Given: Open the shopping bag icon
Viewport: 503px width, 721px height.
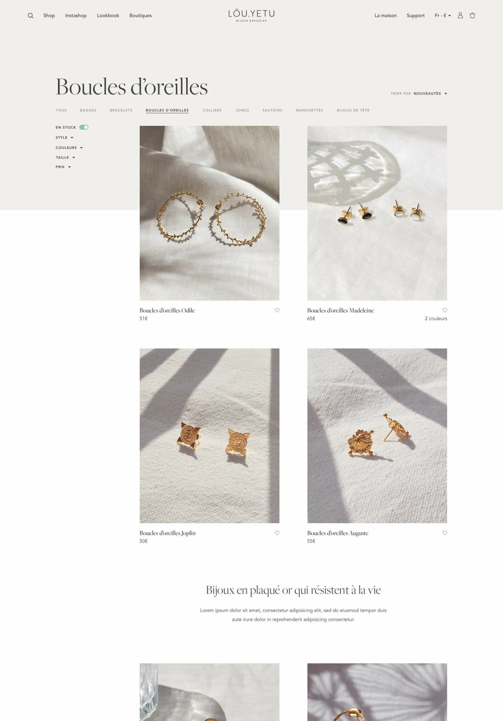Looking at the screenshot, I should [472, 15].
